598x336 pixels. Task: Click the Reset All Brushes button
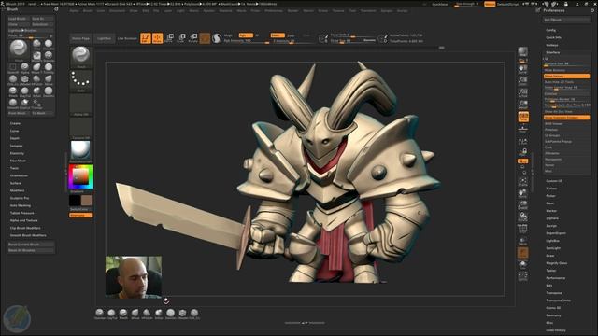click(x=31, y=250)
